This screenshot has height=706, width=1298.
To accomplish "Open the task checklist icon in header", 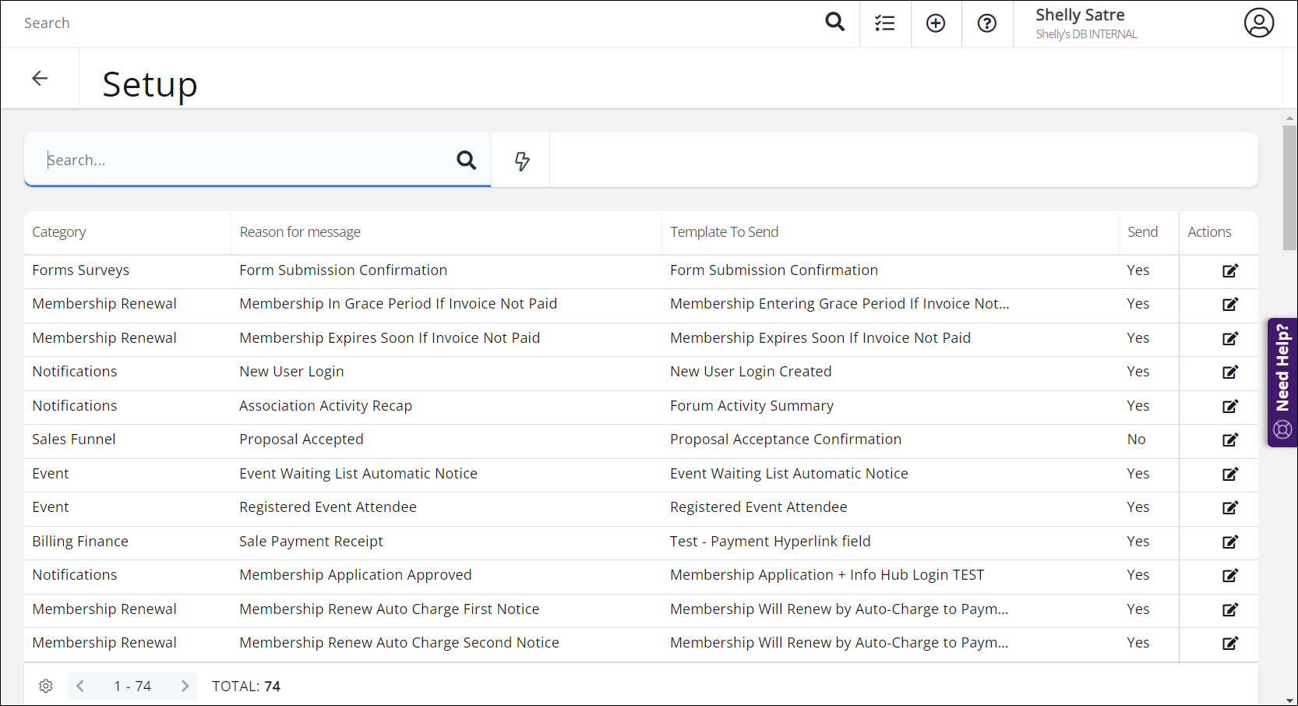I will pos(885,23).
